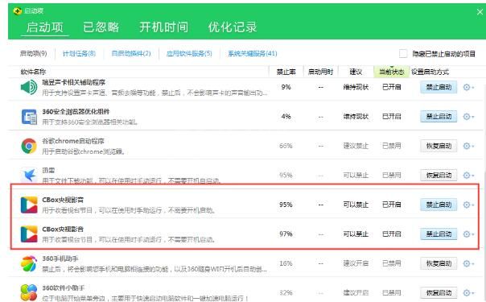The width and height of the screenshot is (486, 302).
Task: Click 禁止启动 for CBox央视影音 at 95%
Action: pos(439,205)
